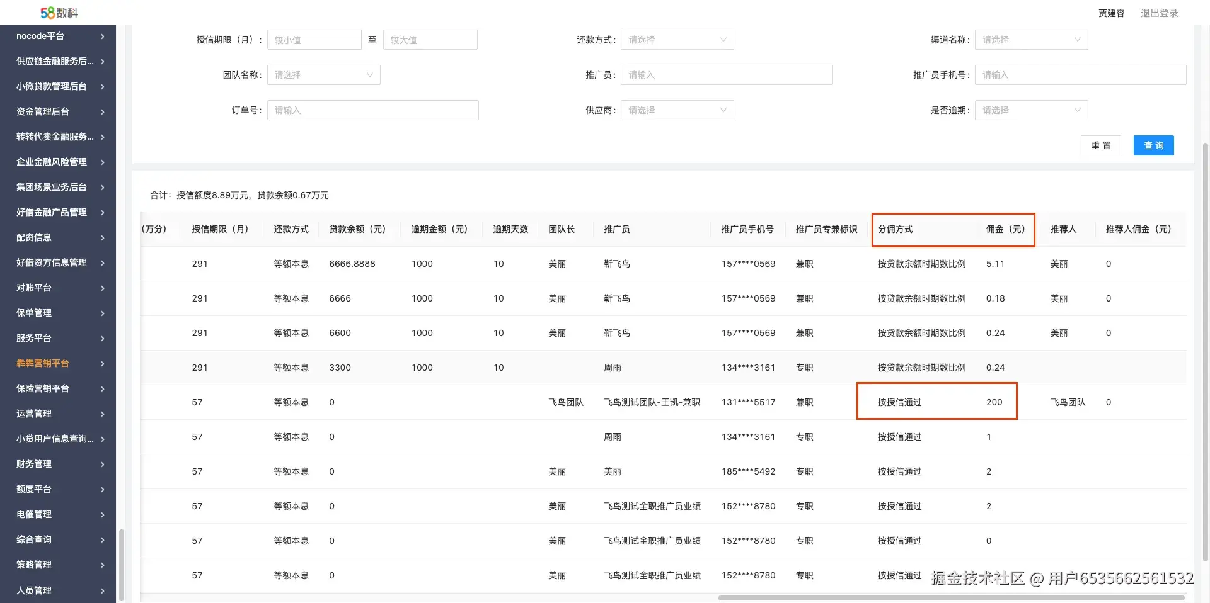Click the 订单号 input field

click(373, 110)
